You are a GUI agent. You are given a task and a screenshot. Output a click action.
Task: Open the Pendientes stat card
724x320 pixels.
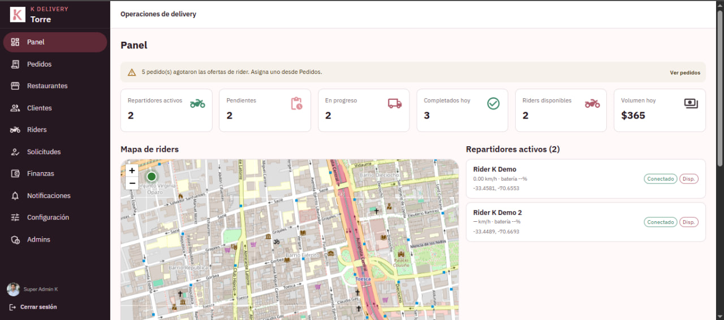coord(265,110)
